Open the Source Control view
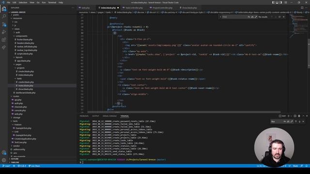Viewport: 310px width, 174px height. (x=4, y=24)
